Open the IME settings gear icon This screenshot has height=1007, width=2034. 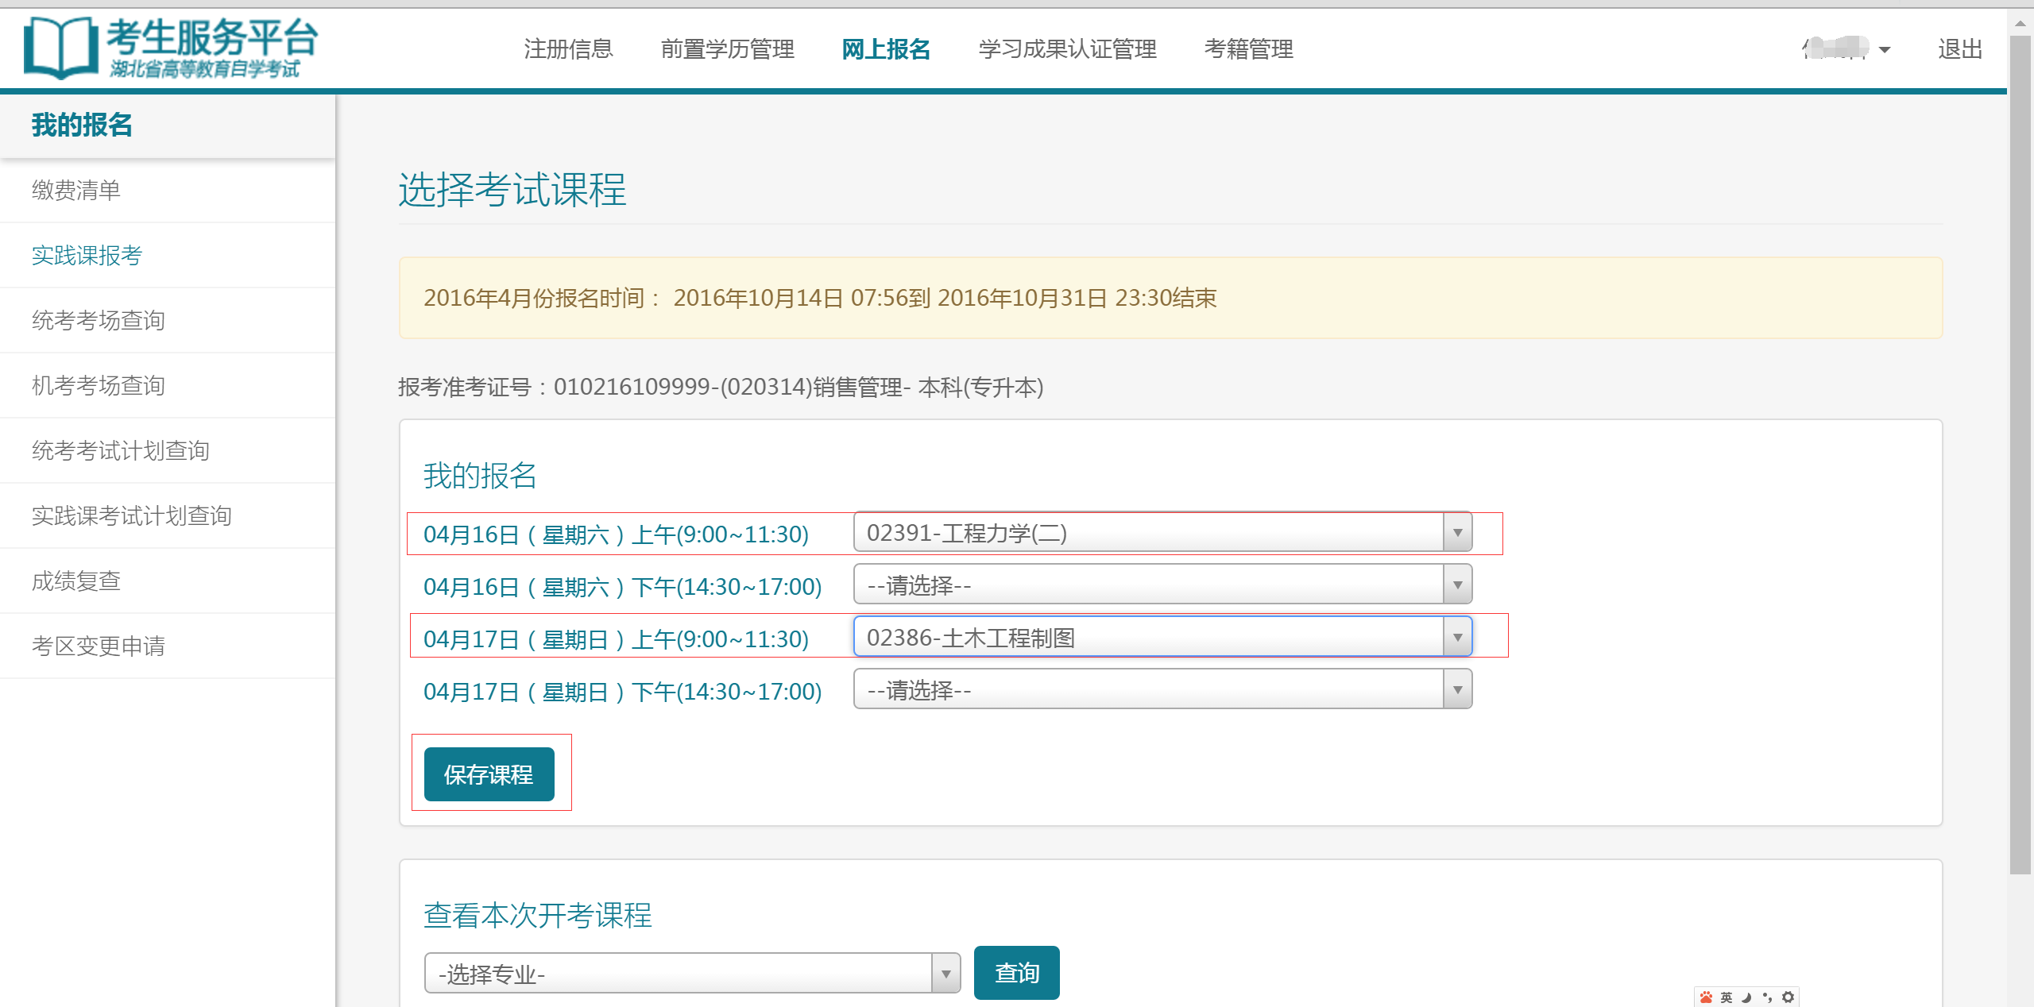(1788, 997)
